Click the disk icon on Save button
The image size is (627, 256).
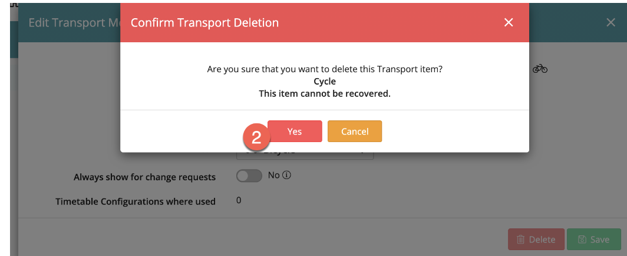pyautogui.click(x=582, y=240)
